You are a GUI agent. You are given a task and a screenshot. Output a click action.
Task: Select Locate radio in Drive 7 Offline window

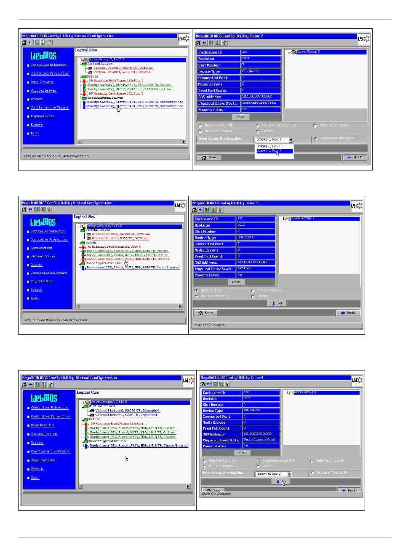pos(253,297)
